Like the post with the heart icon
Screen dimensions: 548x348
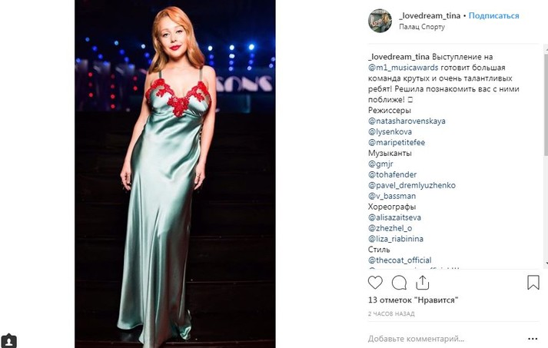click(375, 283)
